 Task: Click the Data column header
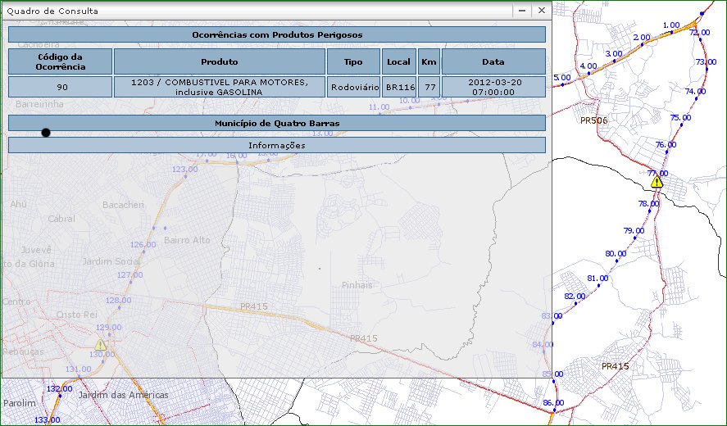tap(493, 61)
